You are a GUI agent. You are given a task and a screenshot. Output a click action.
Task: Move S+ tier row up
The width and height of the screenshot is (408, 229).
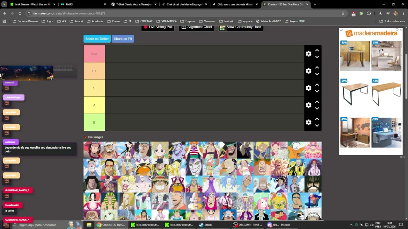tap(317, 67)
